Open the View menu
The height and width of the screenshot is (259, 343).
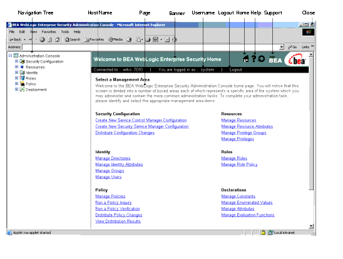pos(33,32)
